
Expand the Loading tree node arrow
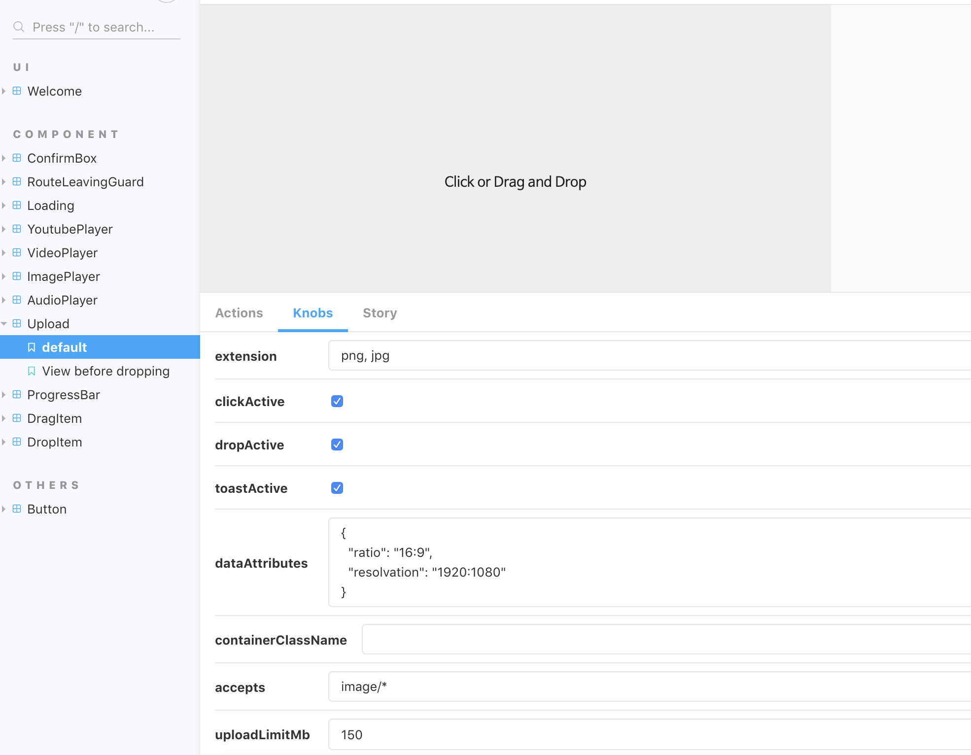(4, 206)
